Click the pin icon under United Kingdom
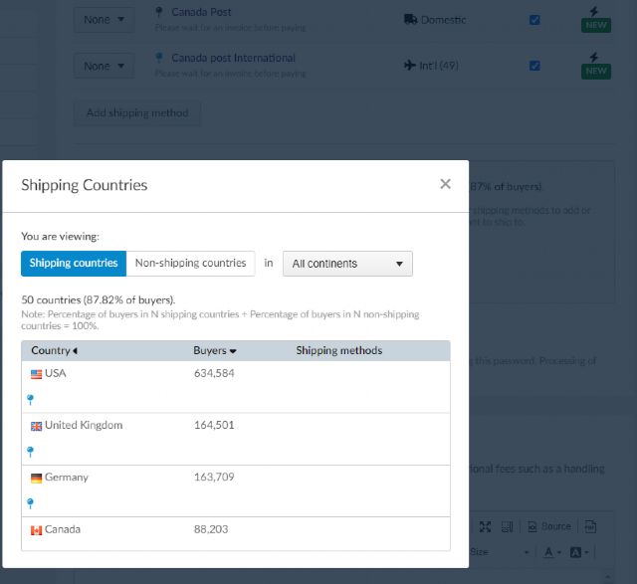The height and width of the screenshot is (584, 637). [31, 451]
